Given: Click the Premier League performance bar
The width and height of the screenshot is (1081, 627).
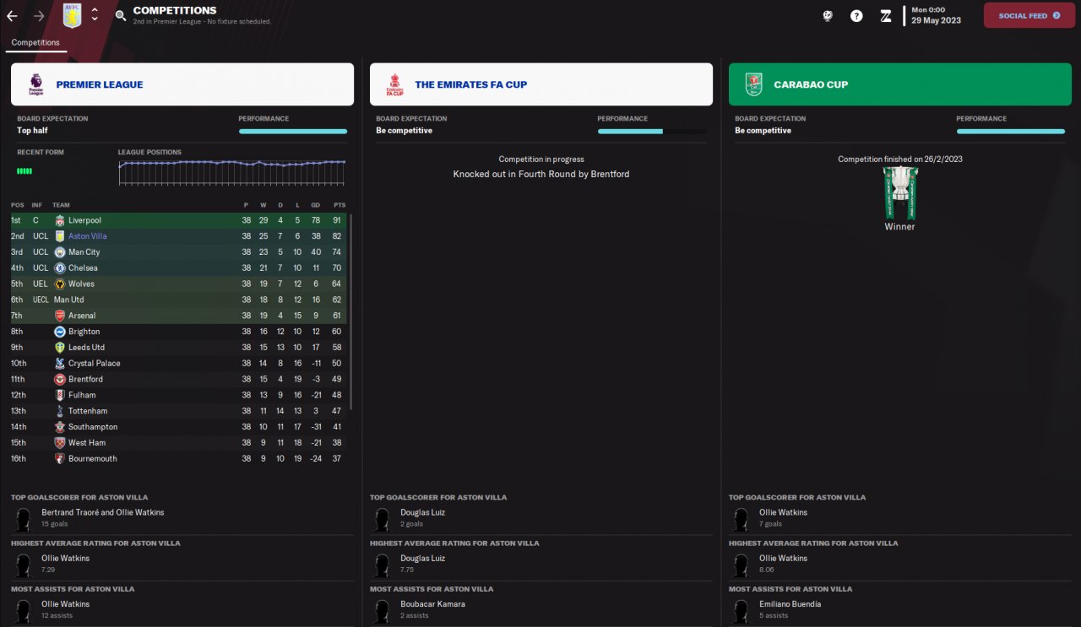Looking at the screenshot, I should pos(293,132).
